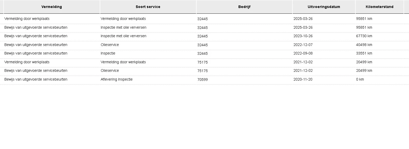This screenshot has width=409, height=149.
Task: Sort the table by Bedrijf header
Action: point(244,7)
